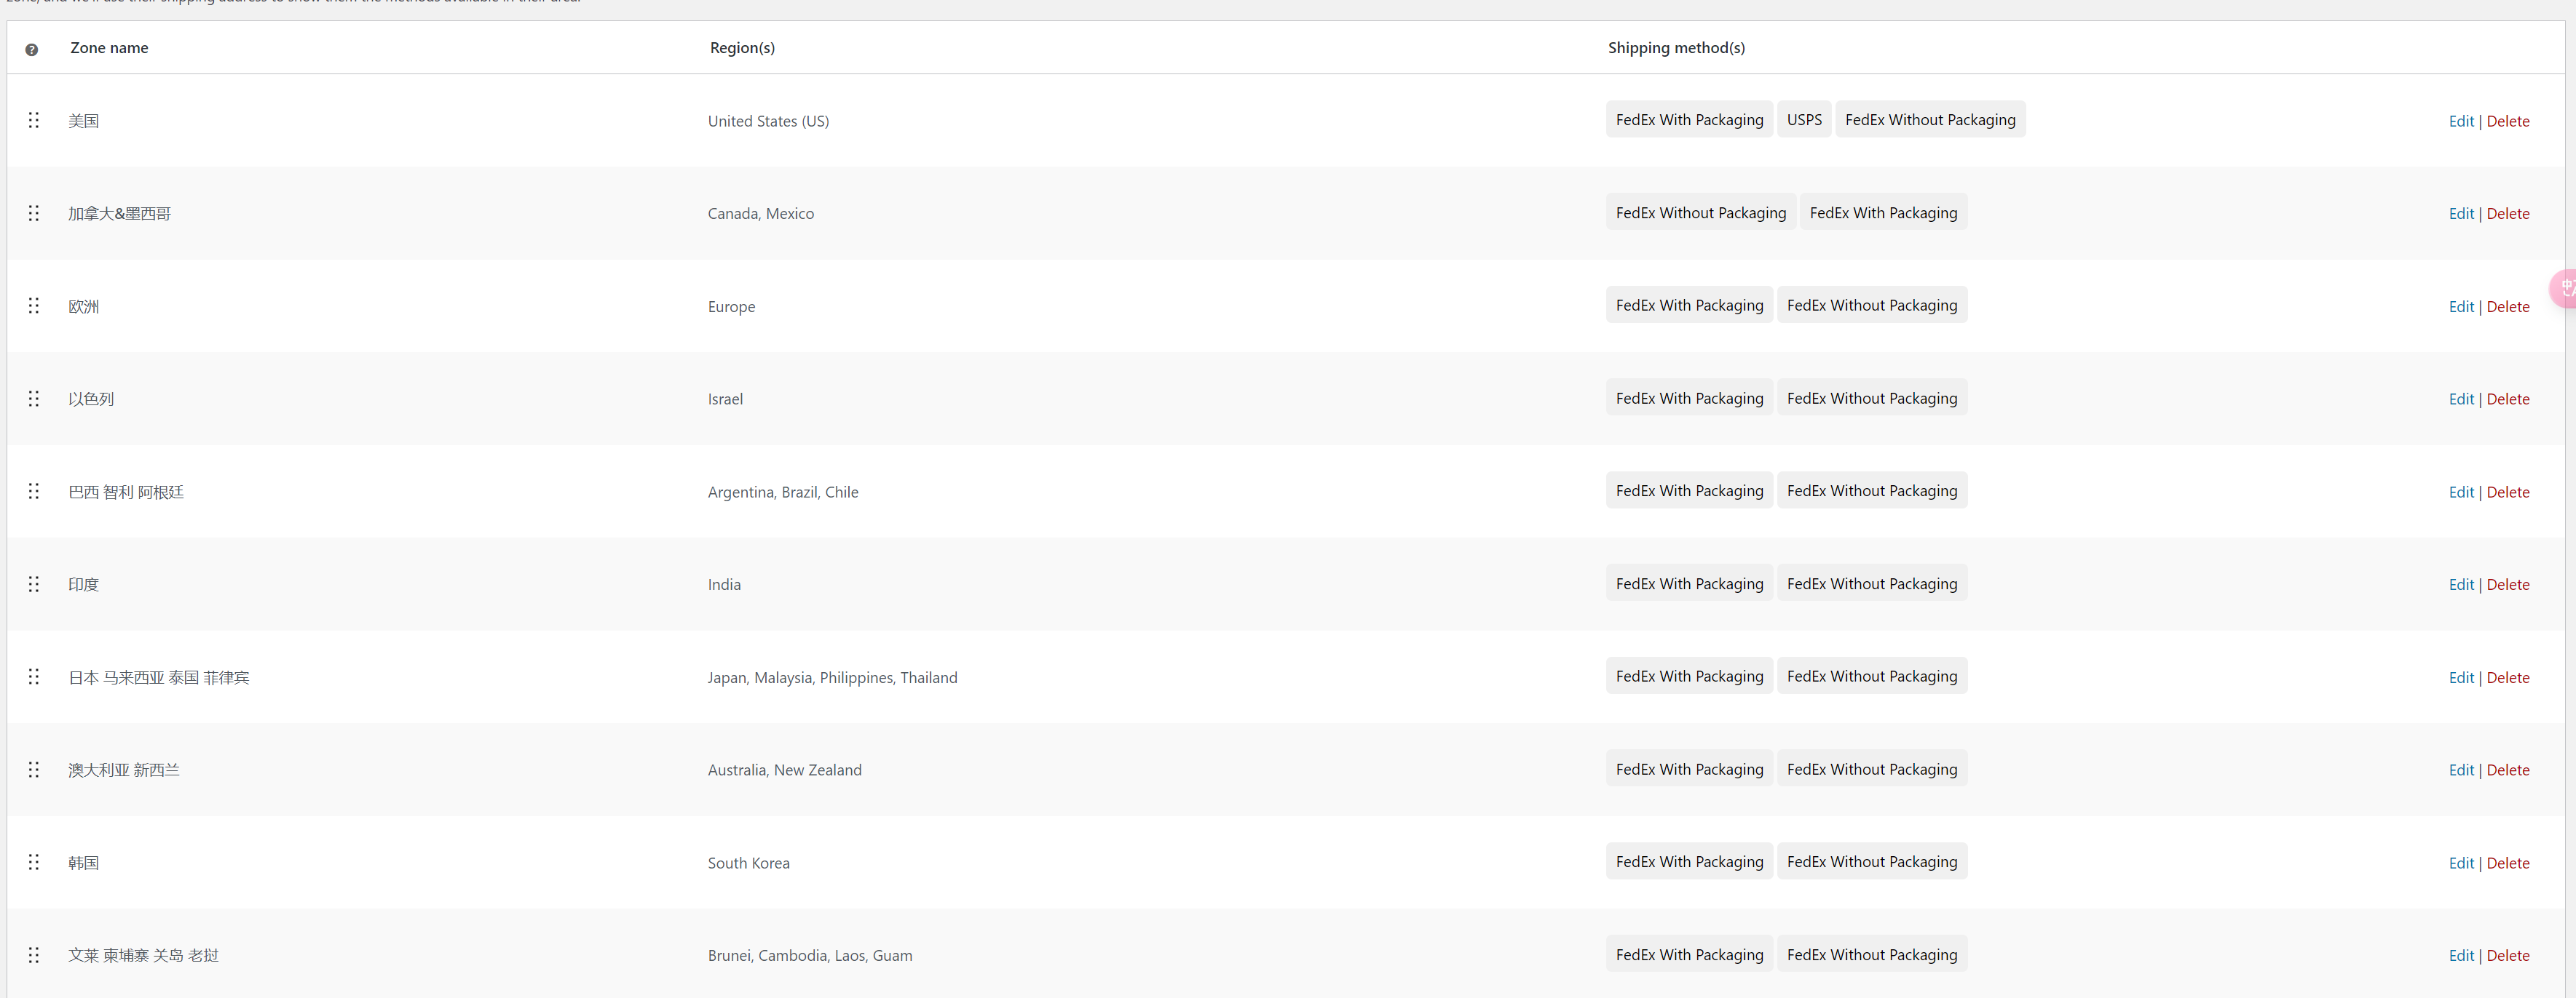Click the drag handle for 印度 zone
The width and height of the screenshot is (2576, 998).
[x=34, y=584]
